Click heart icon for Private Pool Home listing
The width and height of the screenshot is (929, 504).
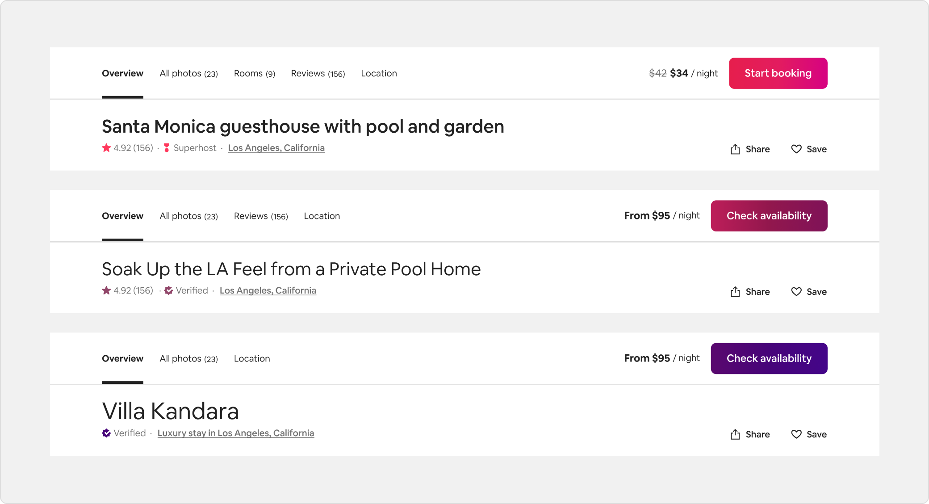click(x=796, y=292)
